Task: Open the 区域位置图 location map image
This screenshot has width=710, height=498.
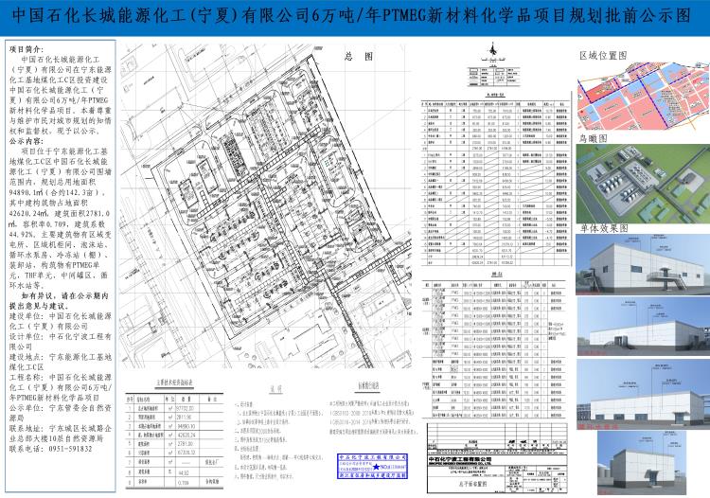Action: point(643,97)
